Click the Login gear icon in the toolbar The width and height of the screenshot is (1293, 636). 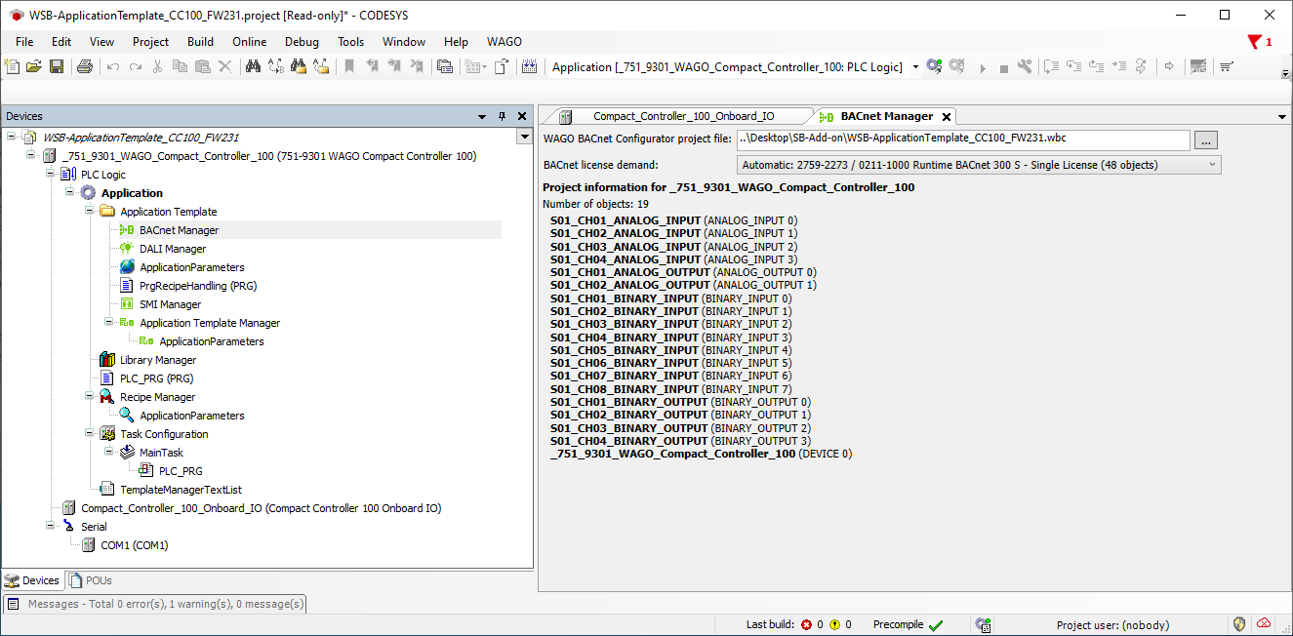point(934,66)
